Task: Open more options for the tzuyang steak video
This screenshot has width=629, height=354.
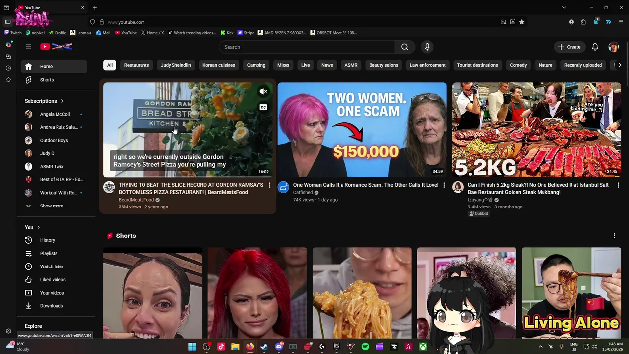Action: click(618, 185)
